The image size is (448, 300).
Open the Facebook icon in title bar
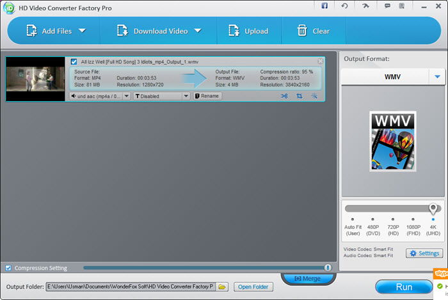tap(324, 6)
